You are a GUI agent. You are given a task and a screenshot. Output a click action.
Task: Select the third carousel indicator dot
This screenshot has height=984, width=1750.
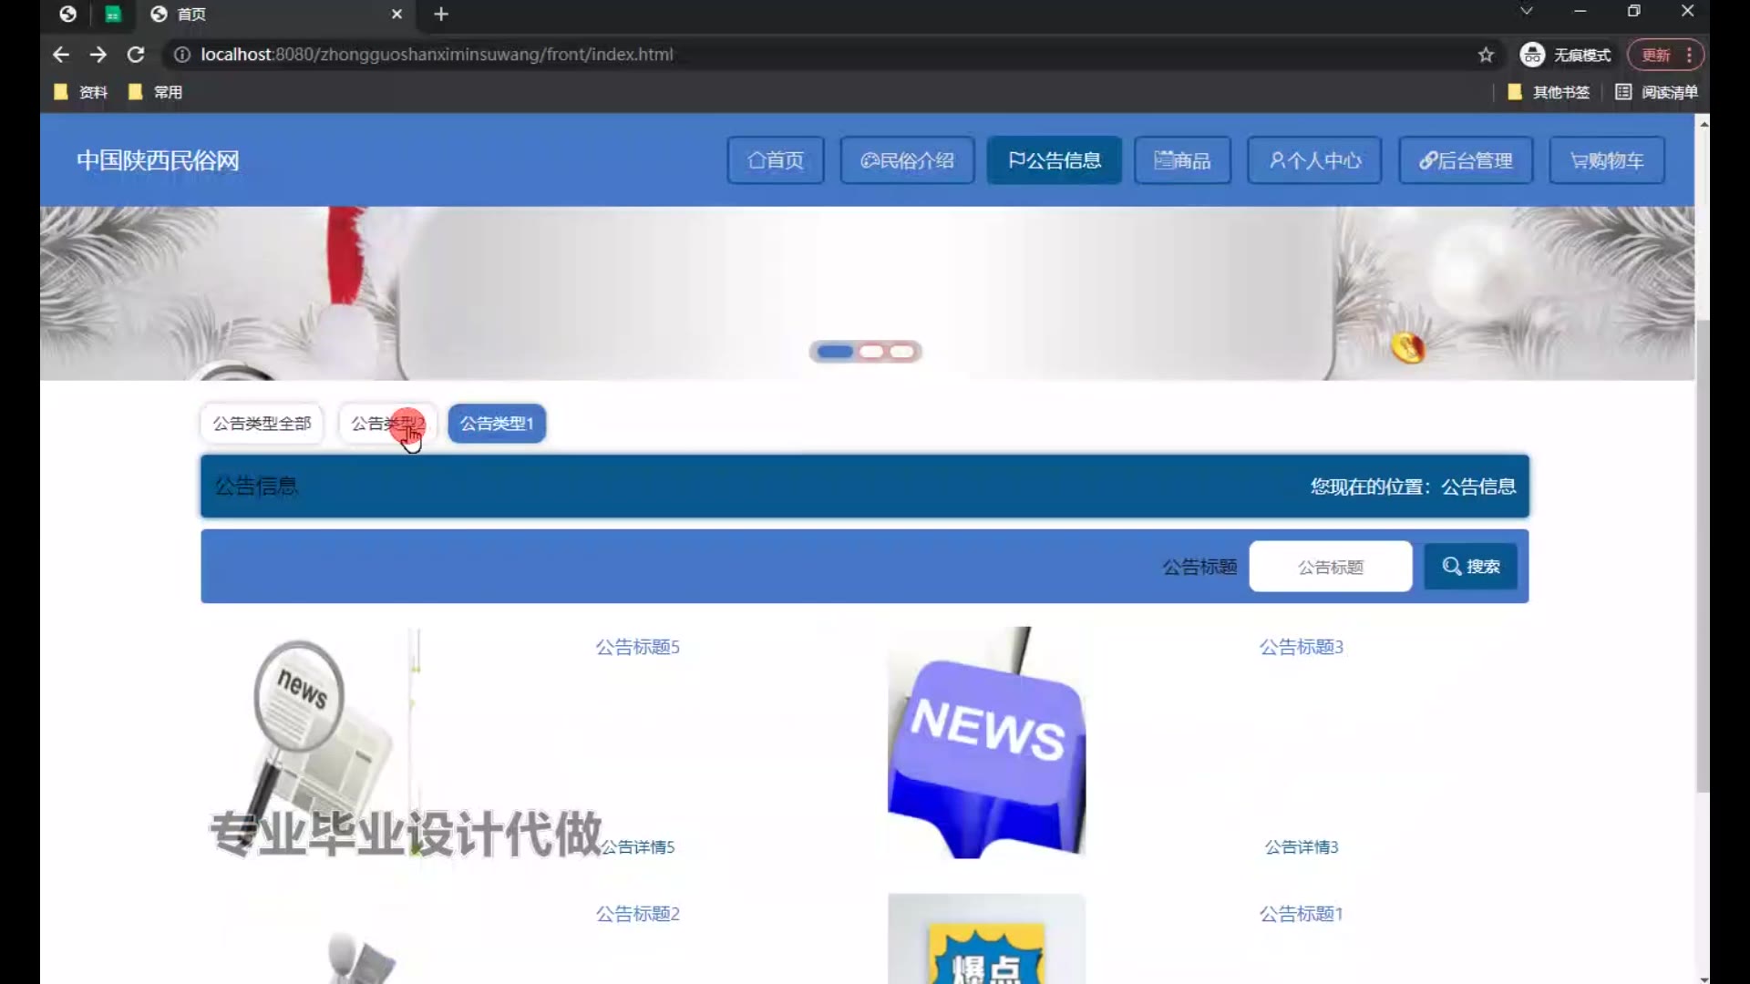click(902, 352)
